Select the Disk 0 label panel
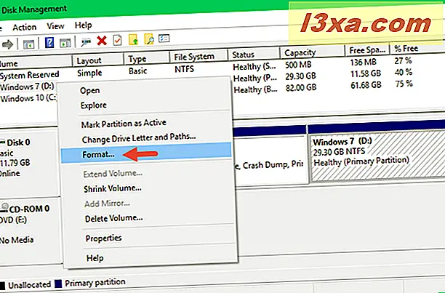This screenshot has height=293, width=445. 28,161
